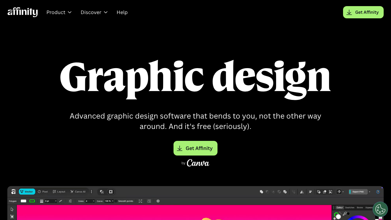Click Get Affinity button in the header
Viewport: 391px width, 220px height.
[x=363, y=12]
